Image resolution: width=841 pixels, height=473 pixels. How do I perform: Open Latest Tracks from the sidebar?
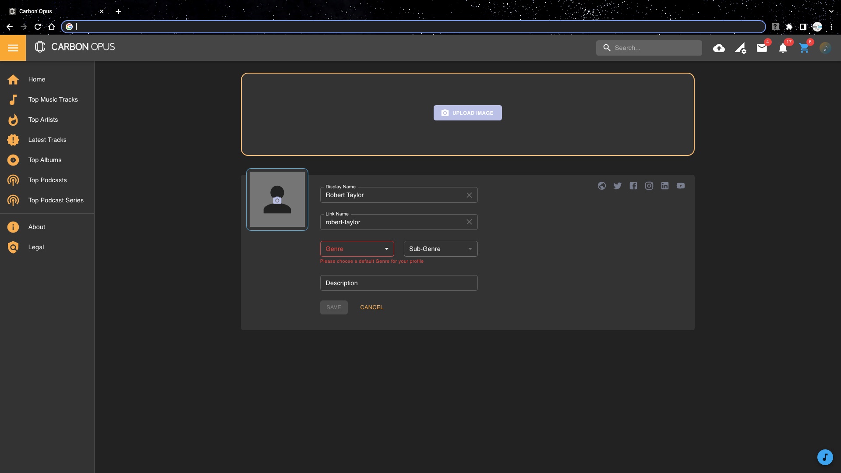(47, 140)
